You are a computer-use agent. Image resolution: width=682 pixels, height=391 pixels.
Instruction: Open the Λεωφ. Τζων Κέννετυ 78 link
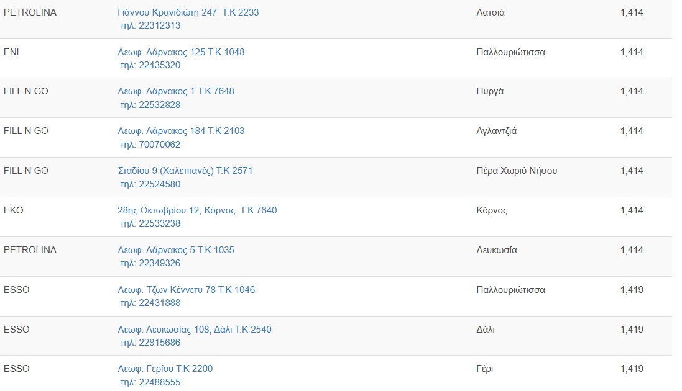click(x=186, y=290)
